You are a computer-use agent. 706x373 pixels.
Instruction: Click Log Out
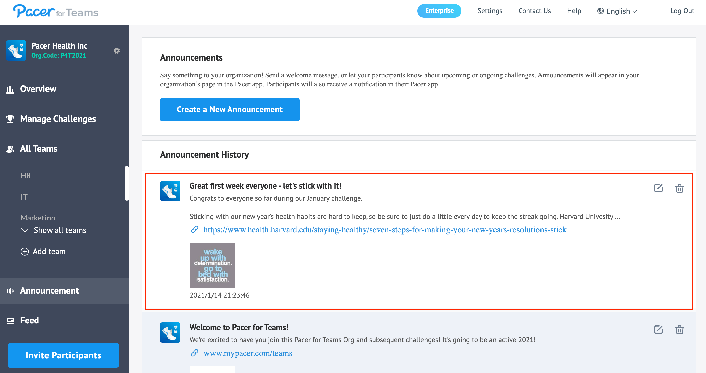pos(682,11)
